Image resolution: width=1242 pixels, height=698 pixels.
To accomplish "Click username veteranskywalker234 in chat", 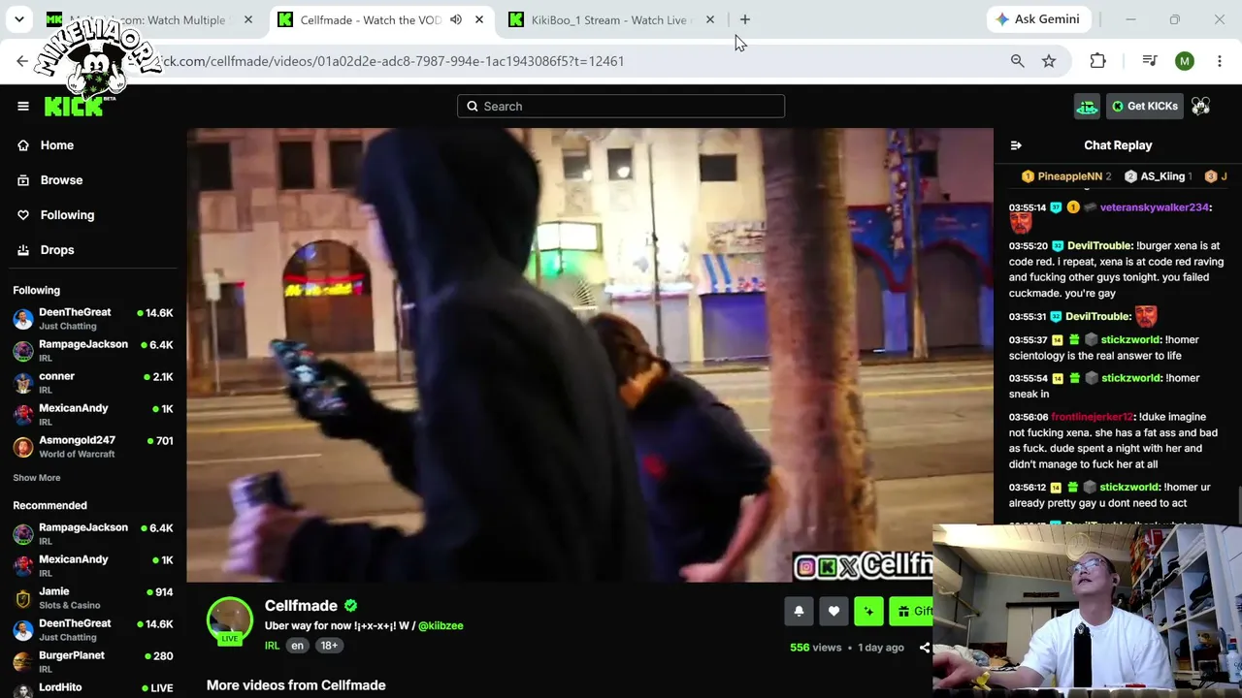I will (x=1155, y=207).
